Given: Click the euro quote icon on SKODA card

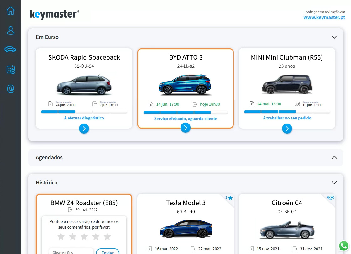Looking at the screenshot, I should click(x=50, y=104).
